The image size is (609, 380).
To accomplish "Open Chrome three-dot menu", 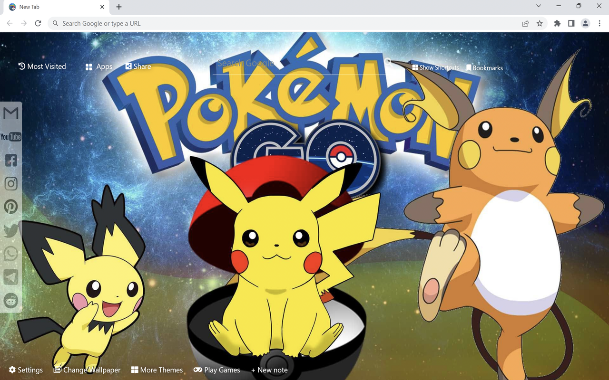I will coord(600,23).
